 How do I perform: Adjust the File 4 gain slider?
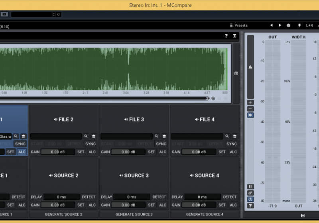coord(199,152)
